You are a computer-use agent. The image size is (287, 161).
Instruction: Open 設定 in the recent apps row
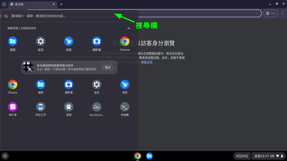pos(41,41)
